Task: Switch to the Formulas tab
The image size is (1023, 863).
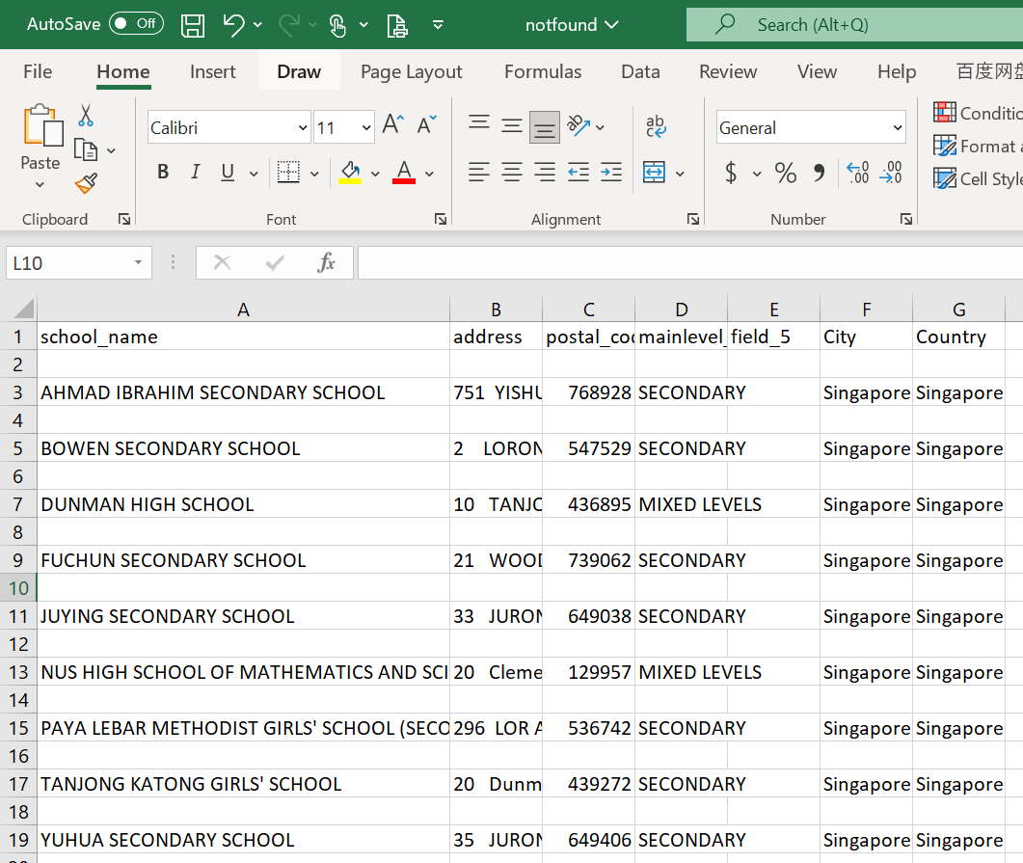Action: point(543,72)
